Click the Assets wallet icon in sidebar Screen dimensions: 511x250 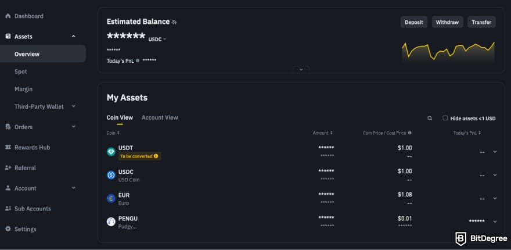point(8,37)
